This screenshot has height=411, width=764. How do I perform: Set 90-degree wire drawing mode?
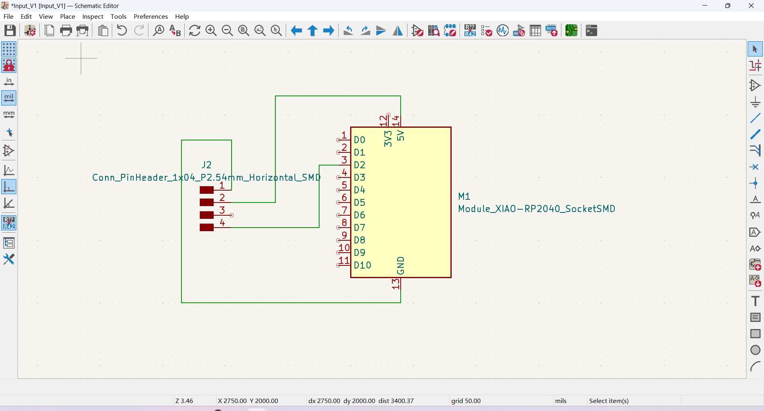(x=9, y=187)
